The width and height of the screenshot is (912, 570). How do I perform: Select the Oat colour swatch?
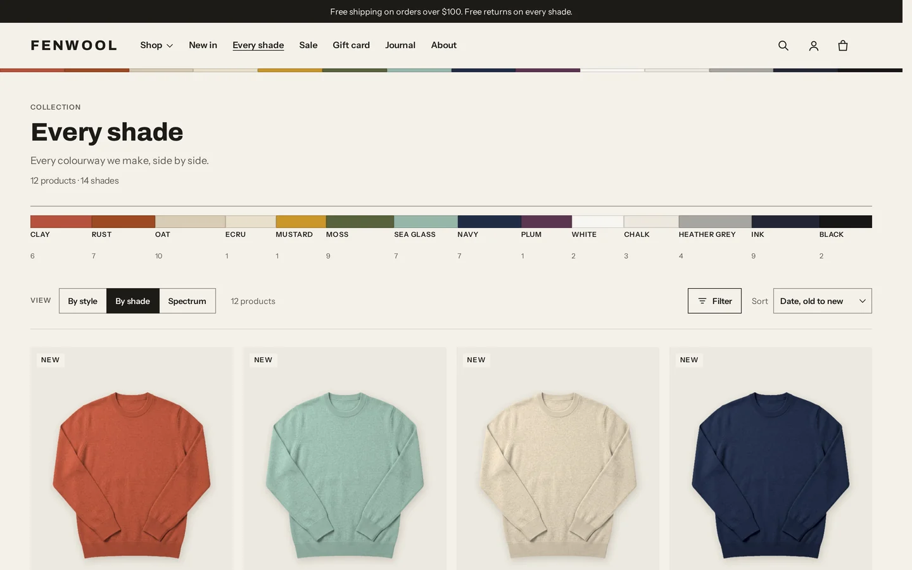190,222
